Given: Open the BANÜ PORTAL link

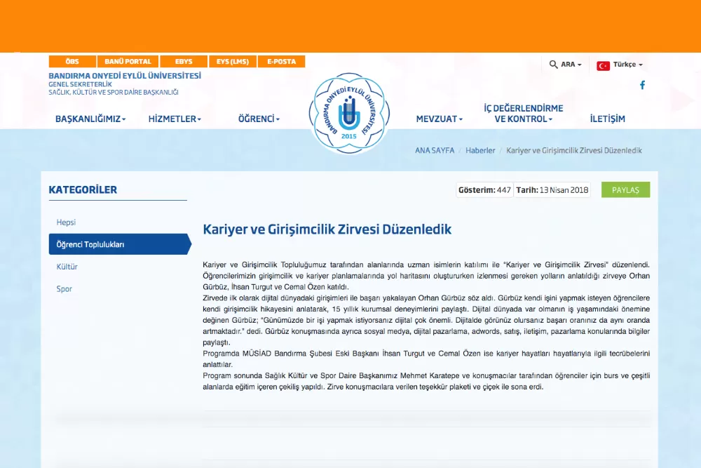Looking at the screenshot, I should coord(128,62).
